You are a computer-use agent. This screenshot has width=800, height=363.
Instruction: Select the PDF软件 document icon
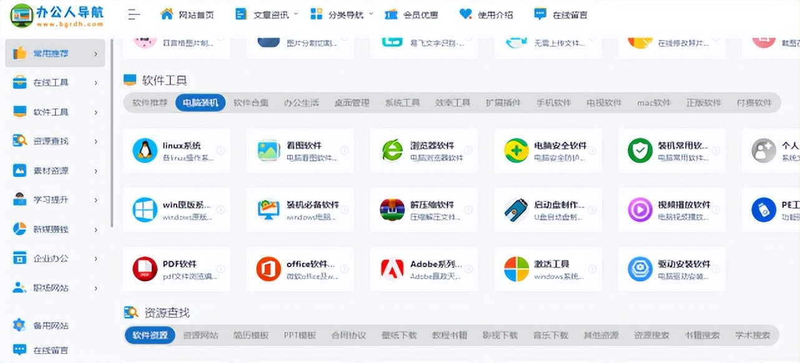pyautogui.click(x=144, y=269)
